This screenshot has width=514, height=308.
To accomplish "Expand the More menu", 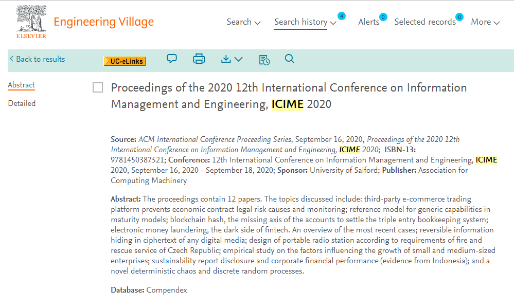I will (485, 22).
